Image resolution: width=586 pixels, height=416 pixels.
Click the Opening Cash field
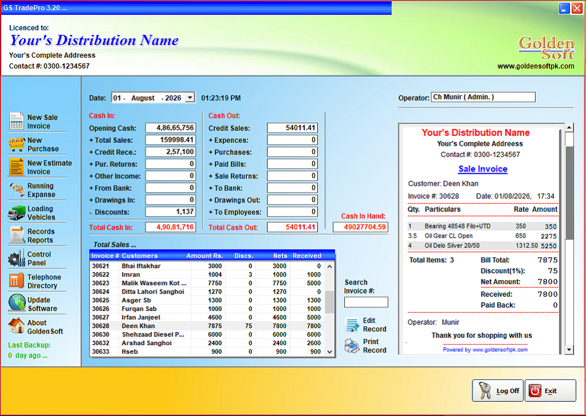pyautogui.click(x=170, y=127)
